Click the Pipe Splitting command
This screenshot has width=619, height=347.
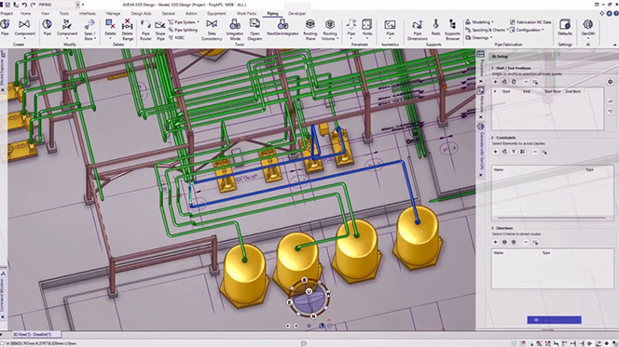pyautogui.click(x=183, y=30)
